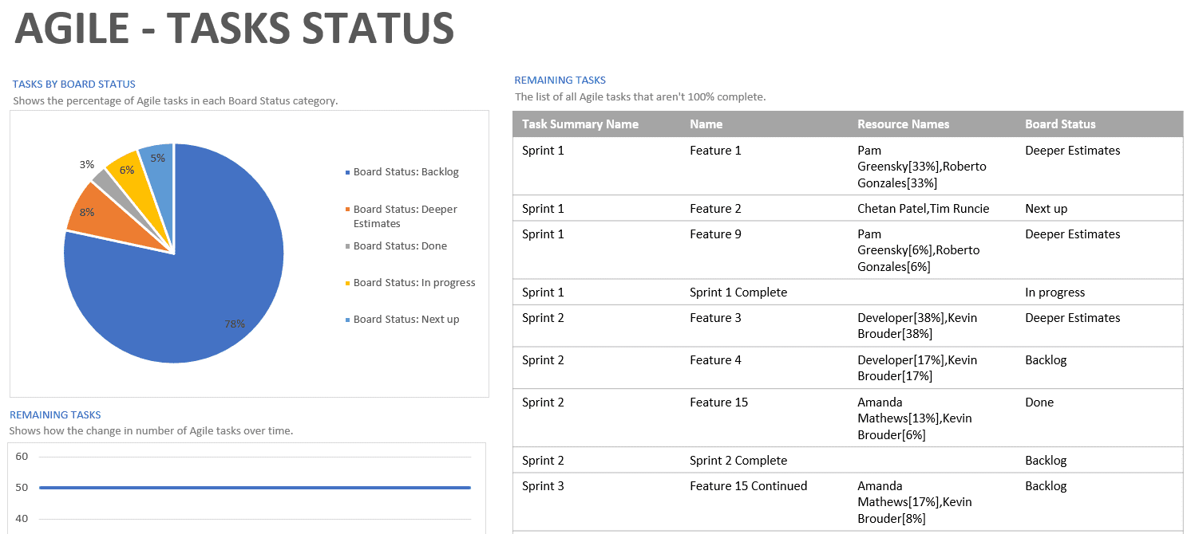Click the Amanda Mathews[17%] resource cell
The width and height of the screenshot is (1187, 534).
pyautogui.click(x=915, y=501)
